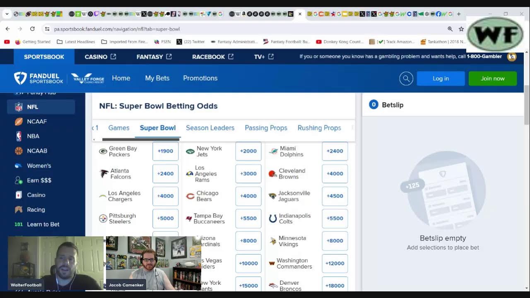Add Los Angeles Chargers +4000 to betslip
530x298 pixels.
[165, 196]
